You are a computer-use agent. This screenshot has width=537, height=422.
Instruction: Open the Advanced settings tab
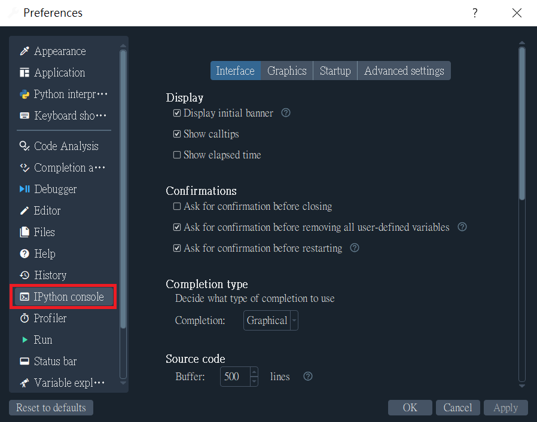404,71
